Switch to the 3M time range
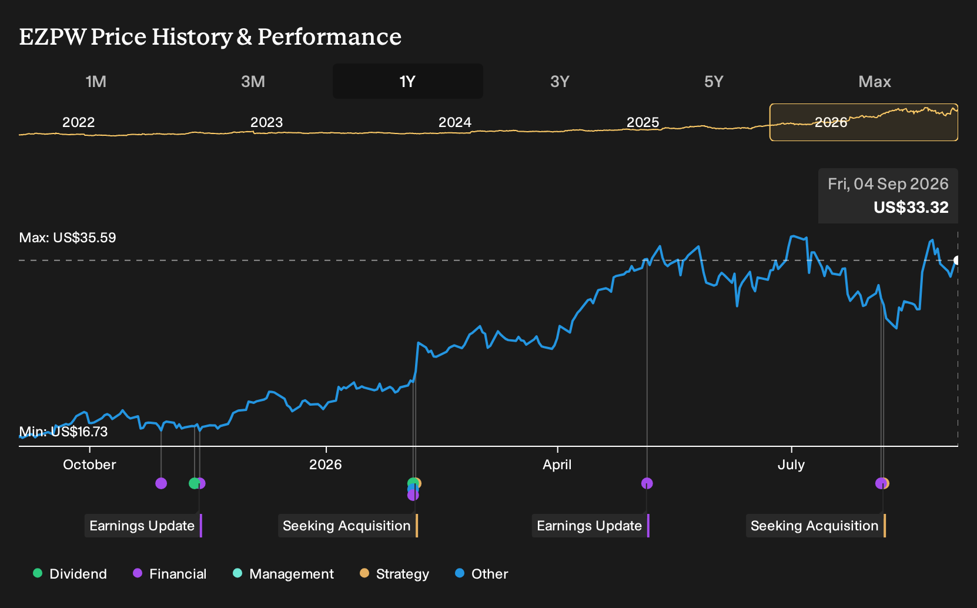Screen dimensions: 977x608 253,81
